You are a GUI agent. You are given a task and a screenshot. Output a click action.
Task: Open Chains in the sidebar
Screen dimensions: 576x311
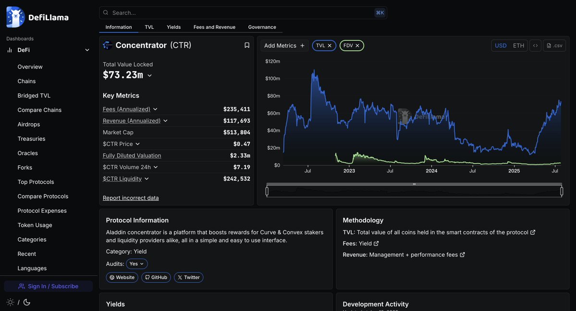[26, 81]
